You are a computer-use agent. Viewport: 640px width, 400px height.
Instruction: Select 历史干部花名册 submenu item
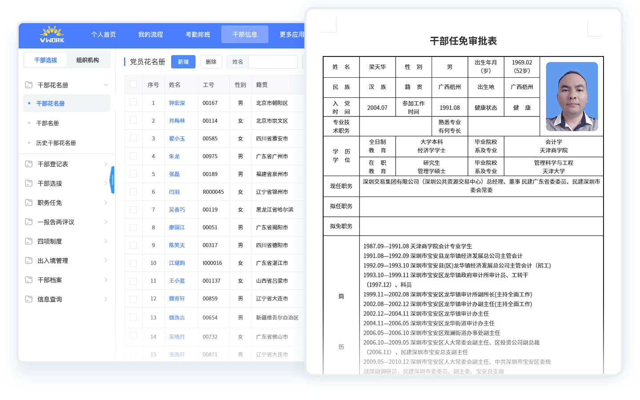click(56, 143)
